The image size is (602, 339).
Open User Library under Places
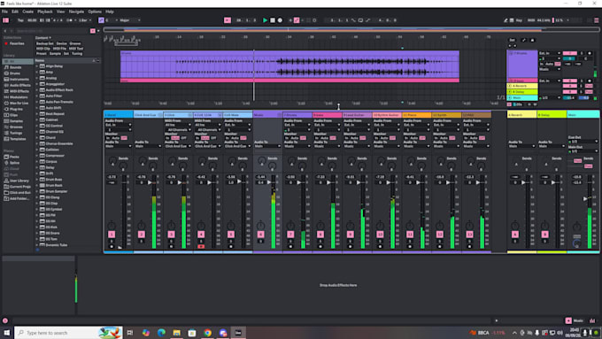[x=19, y=181]
